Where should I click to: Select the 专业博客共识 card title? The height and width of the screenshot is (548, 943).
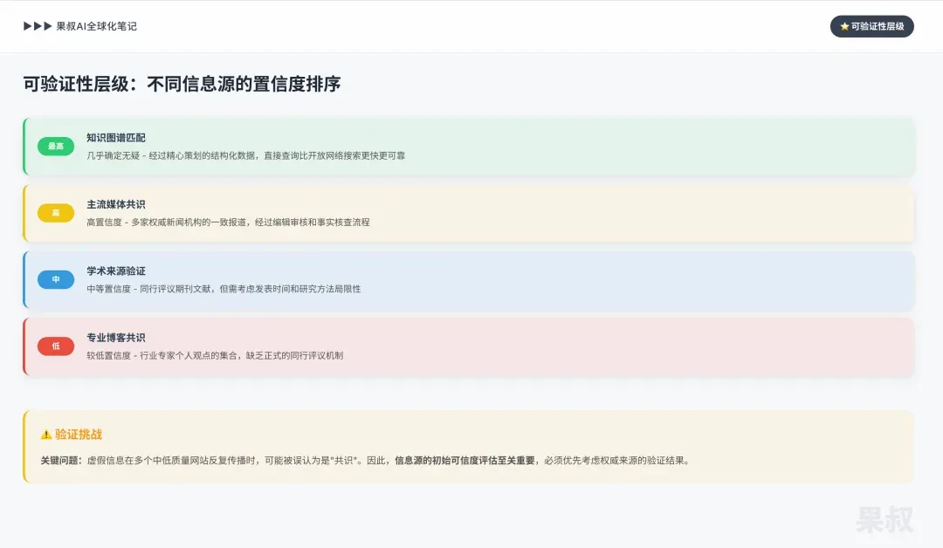(x=116, y=338)
